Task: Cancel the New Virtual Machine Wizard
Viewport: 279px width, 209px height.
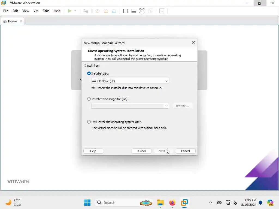Action: (185, 151)
